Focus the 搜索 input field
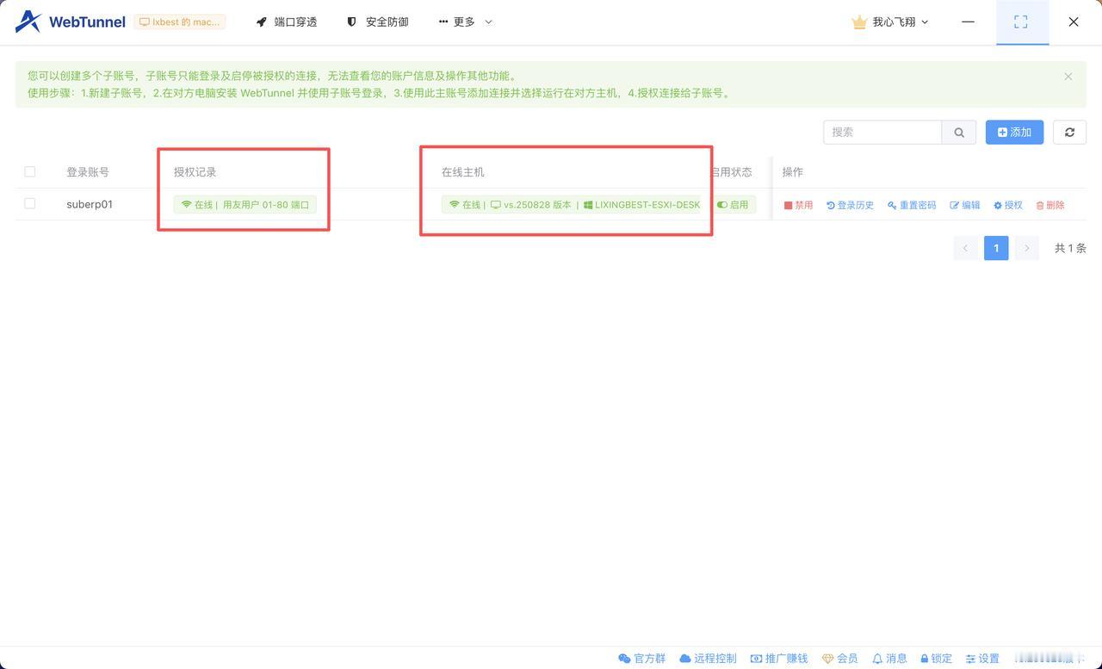The width and height of the screenshot is (1102, 669). [x=882, y=132]
